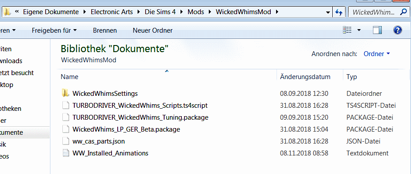Click in the WickedWhimsMod search field
The image size is (411, 174).
click(373, 12)
